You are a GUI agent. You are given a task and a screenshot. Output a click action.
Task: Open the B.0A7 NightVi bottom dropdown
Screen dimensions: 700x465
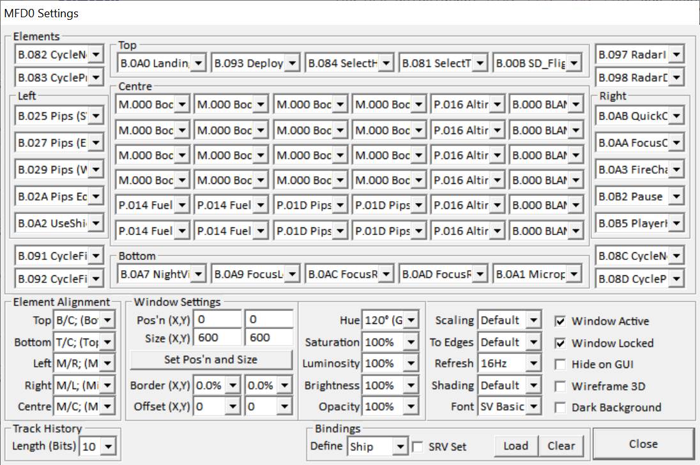161,274
